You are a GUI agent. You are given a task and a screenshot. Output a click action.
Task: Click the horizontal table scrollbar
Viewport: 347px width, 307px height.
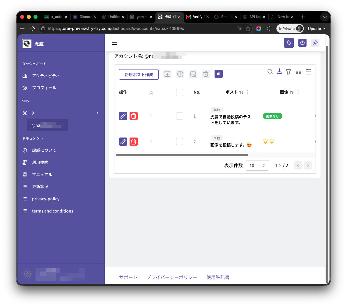[182, 155]
